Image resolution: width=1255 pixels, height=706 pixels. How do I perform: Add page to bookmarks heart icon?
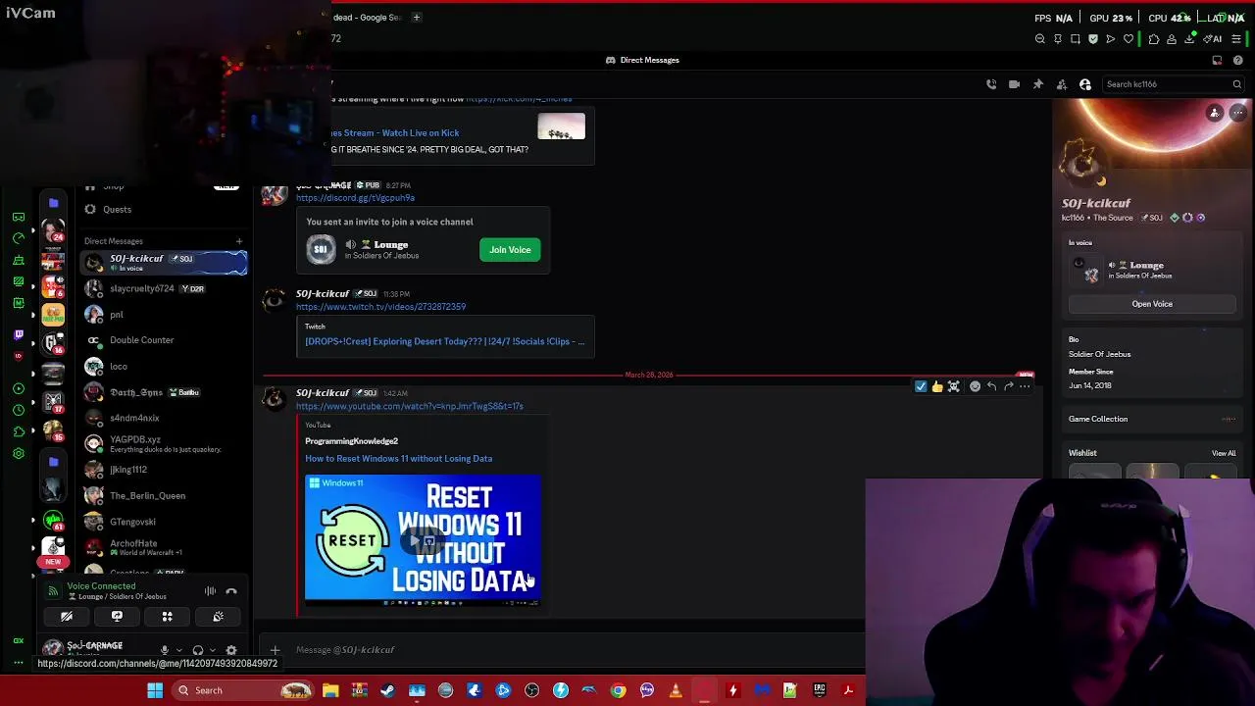pos(1129,39)
